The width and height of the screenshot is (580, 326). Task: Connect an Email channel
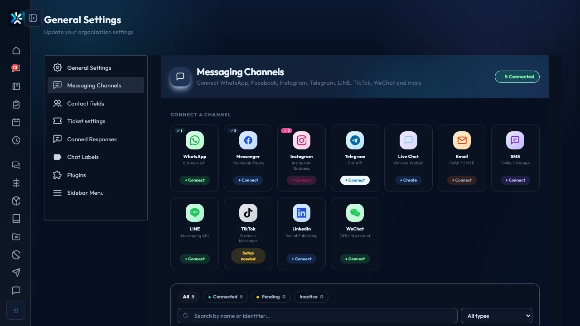click(x=462, y=180)
